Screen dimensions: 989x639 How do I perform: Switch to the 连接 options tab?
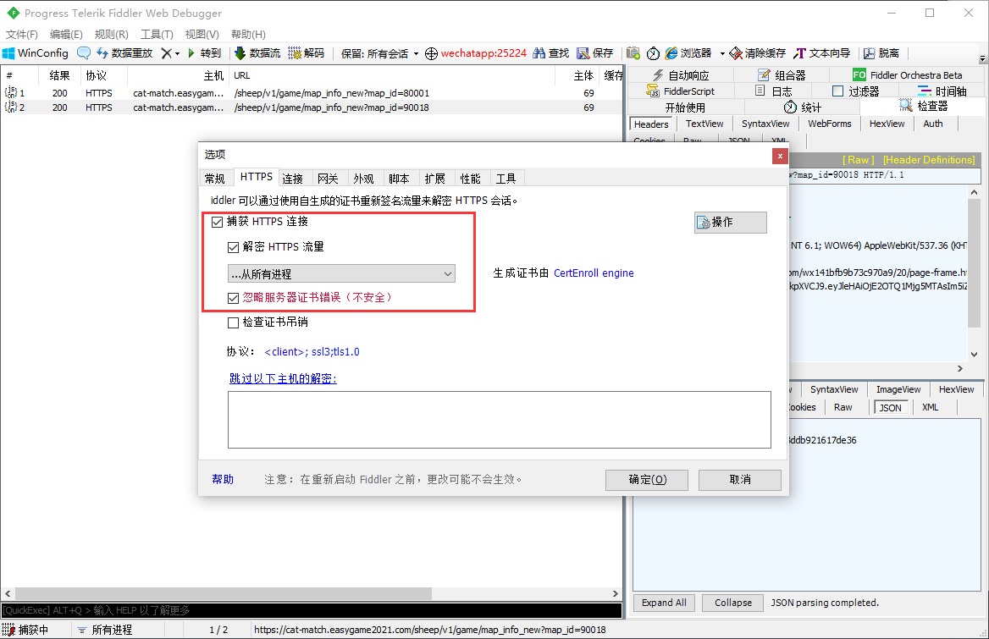[x=293, y=179]
